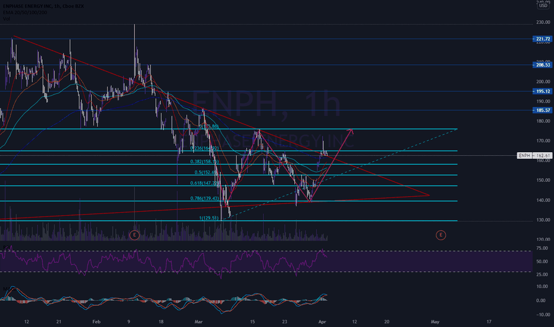This screenshot has width=554, height=327.
Task: Select the 0.786(139.43) Fibonacci level label
Action: [204, 199]
